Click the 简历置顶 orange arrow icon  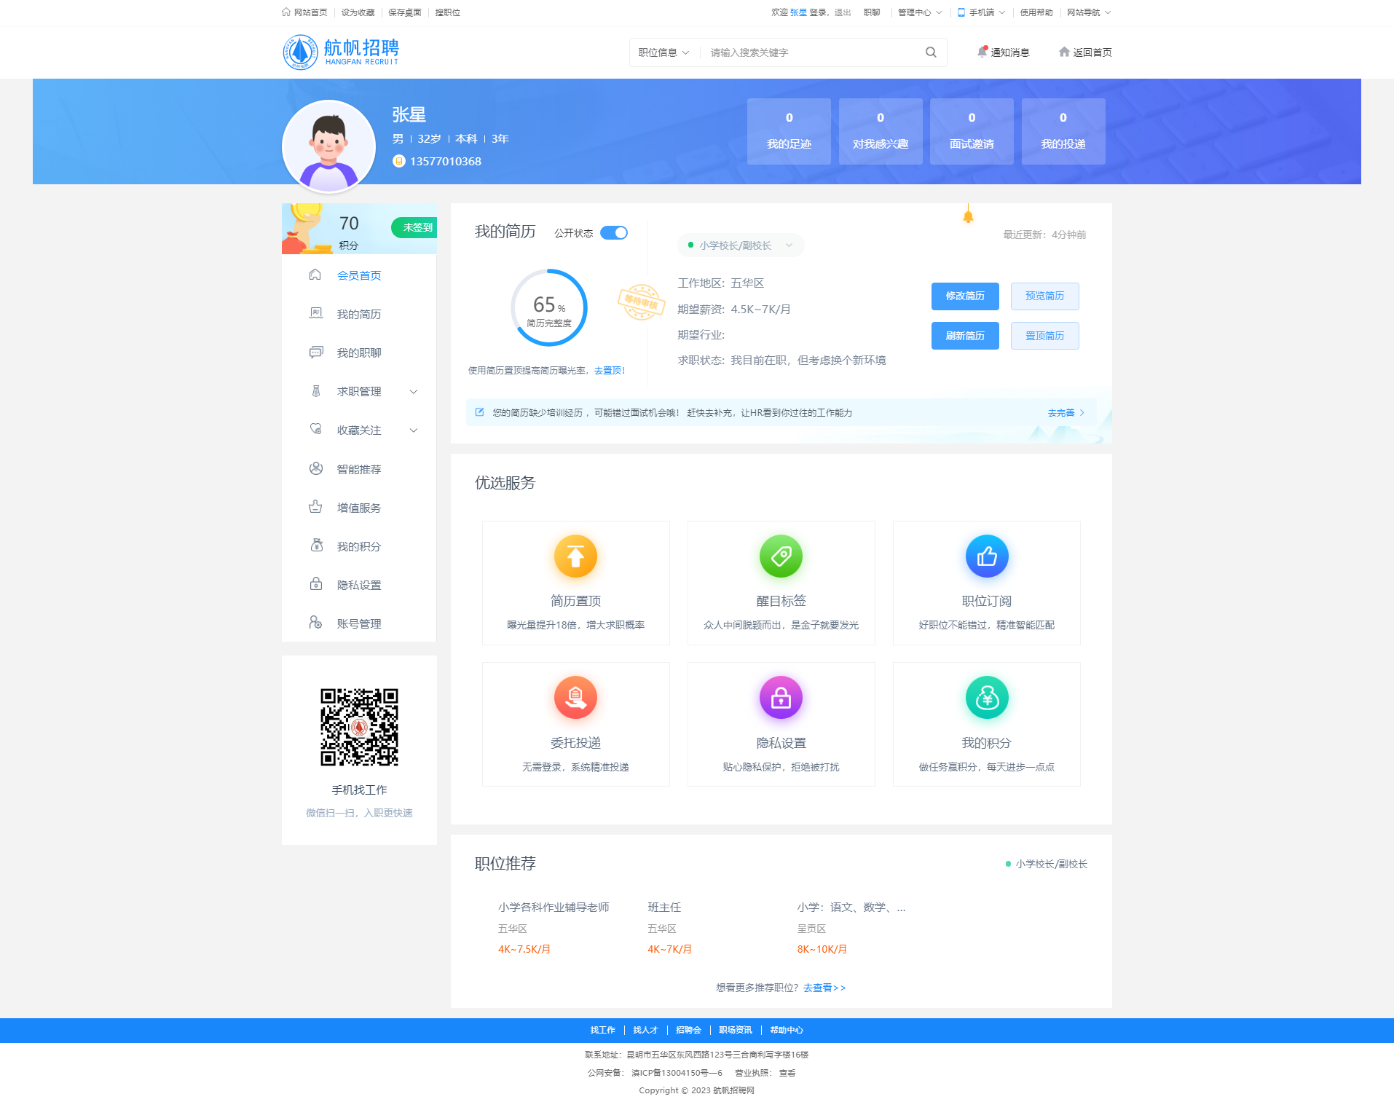[575, 556]
